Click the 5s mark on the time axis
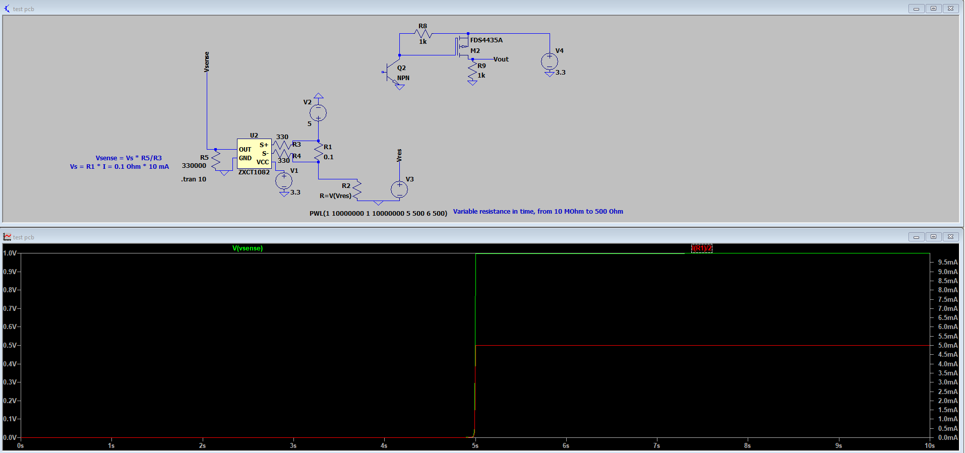 (x=475, y=445)
